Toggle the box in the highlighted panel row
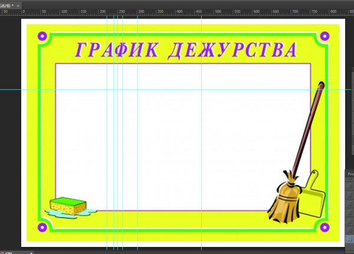Image resolution: width=354 pixels, height=254 pixels. coord(349,239)
